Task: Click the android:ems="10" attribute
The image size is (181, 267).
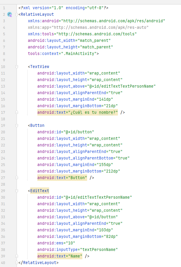Action: coord(56,243)
